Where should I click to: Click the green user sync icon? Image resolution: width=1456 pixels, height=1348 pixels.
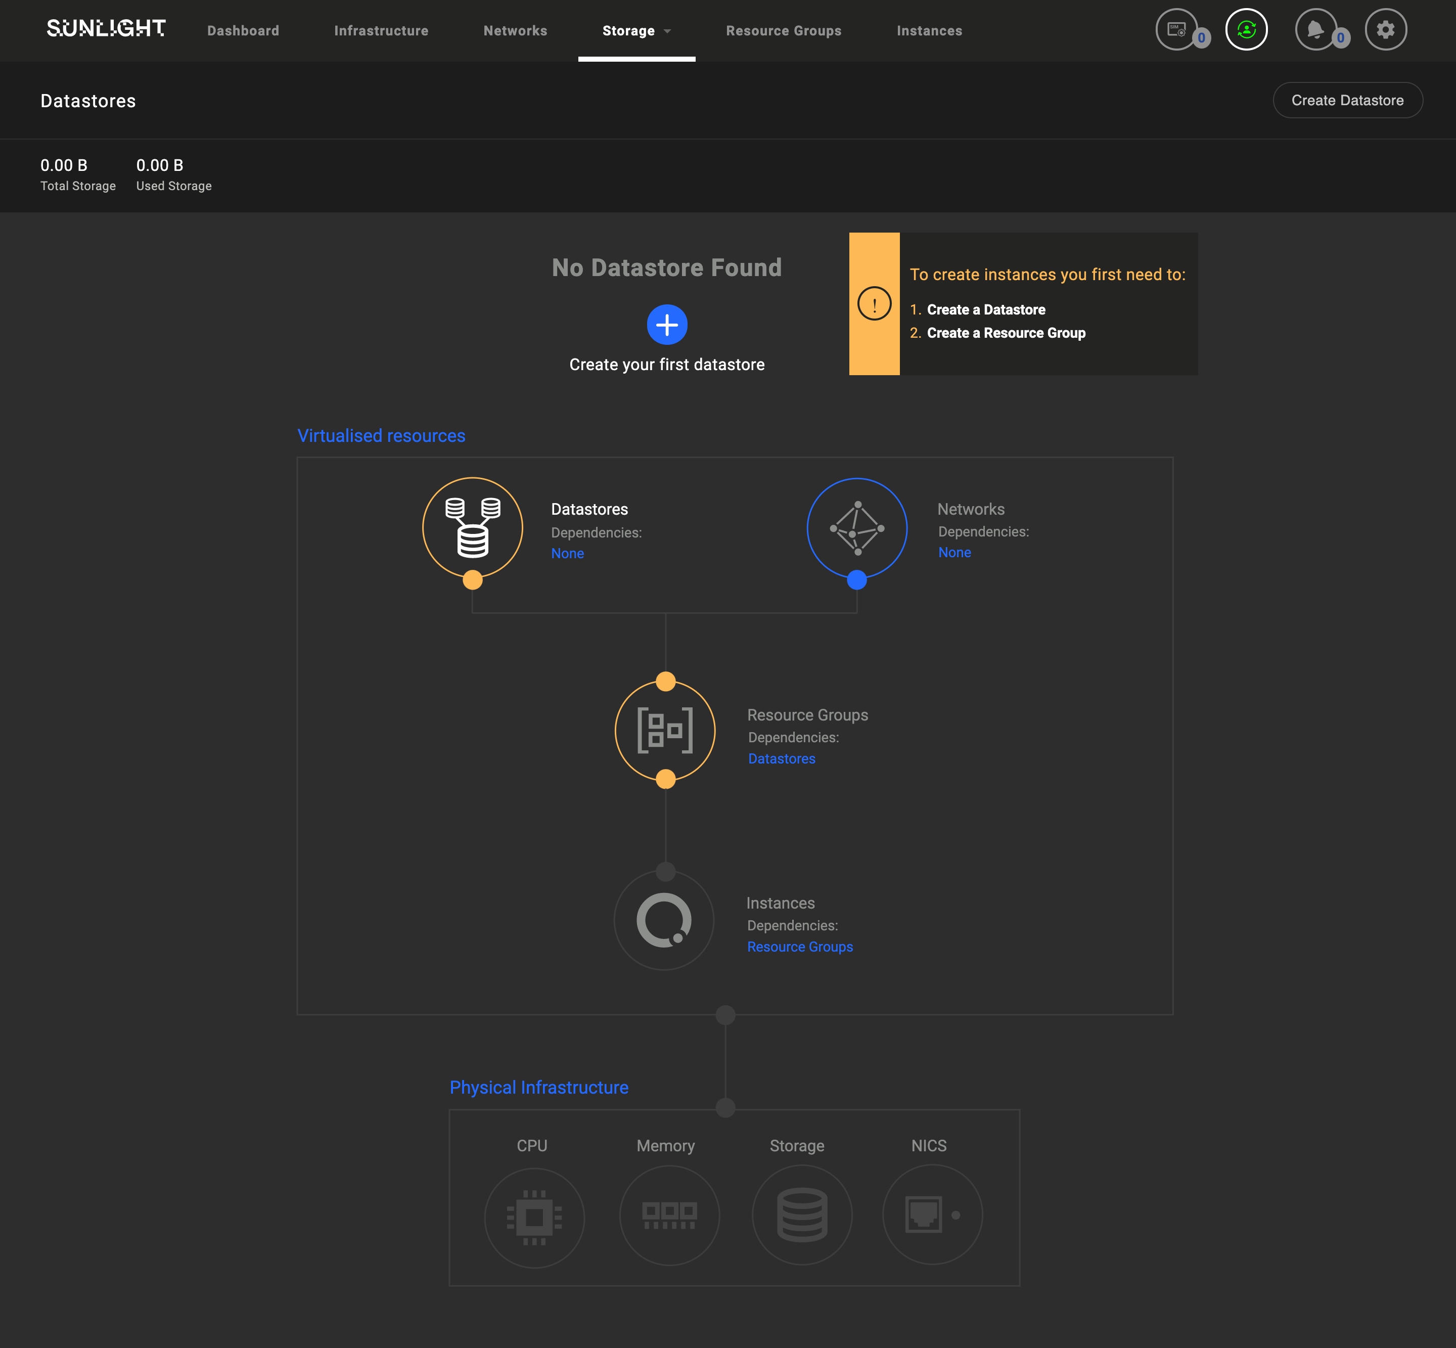click(x=1246, y=29)
